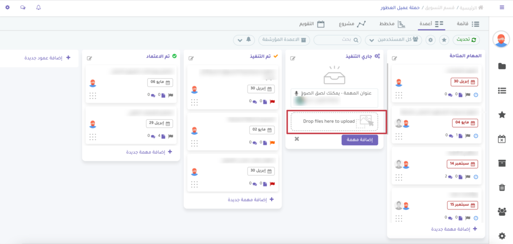Screen dimensions: 513x244
Task: Open الاعمدة المؤرشفة archived columns
Action: 284,40
